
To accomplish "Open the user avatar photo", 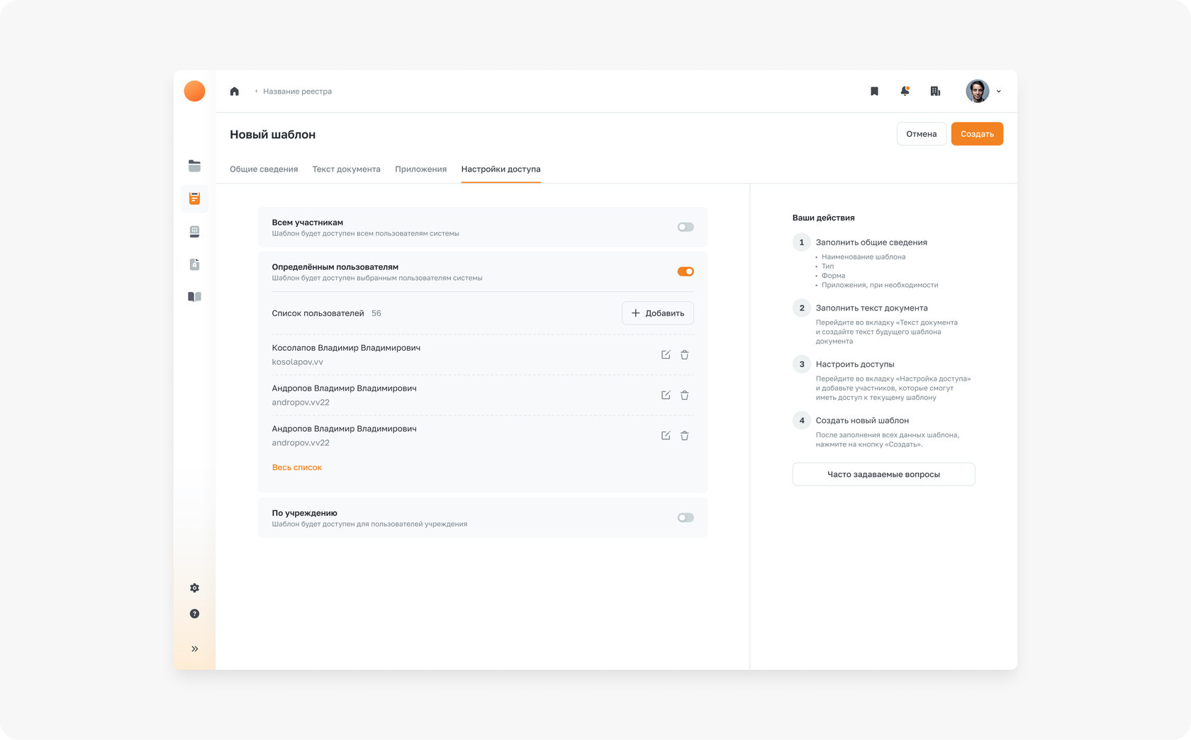I will (x=977, y=91).
